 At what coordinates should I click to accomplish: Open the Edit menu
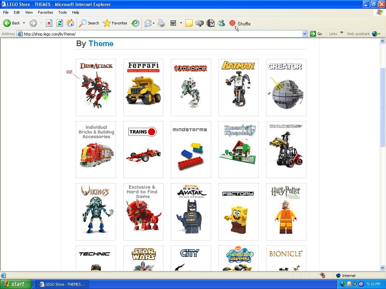17,12
